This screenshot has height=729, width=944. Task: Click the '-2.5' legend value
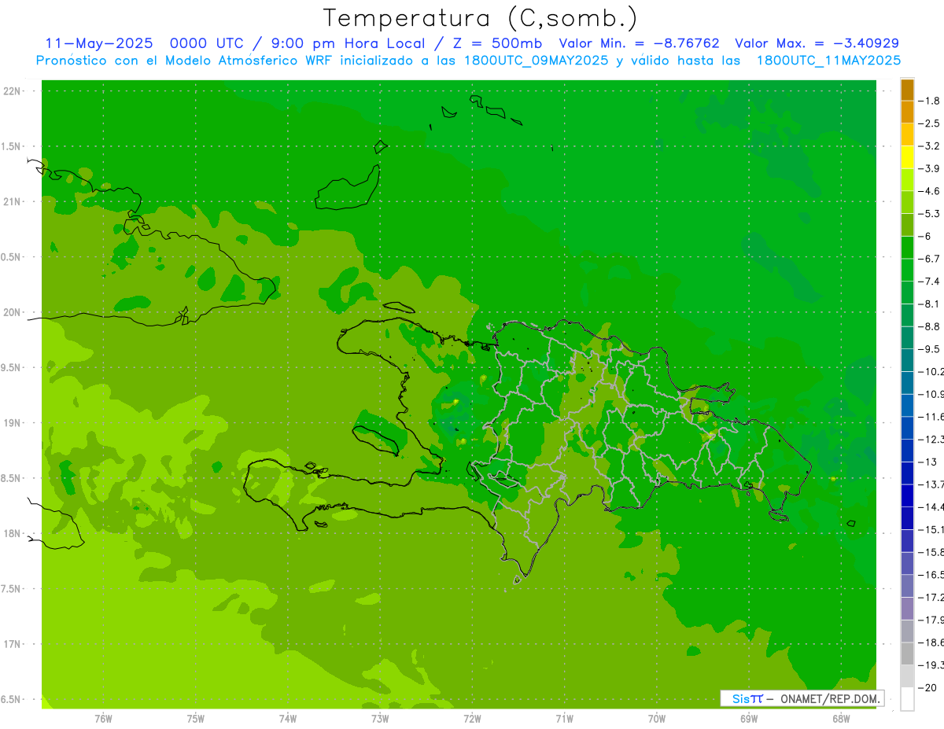[930, 123]
